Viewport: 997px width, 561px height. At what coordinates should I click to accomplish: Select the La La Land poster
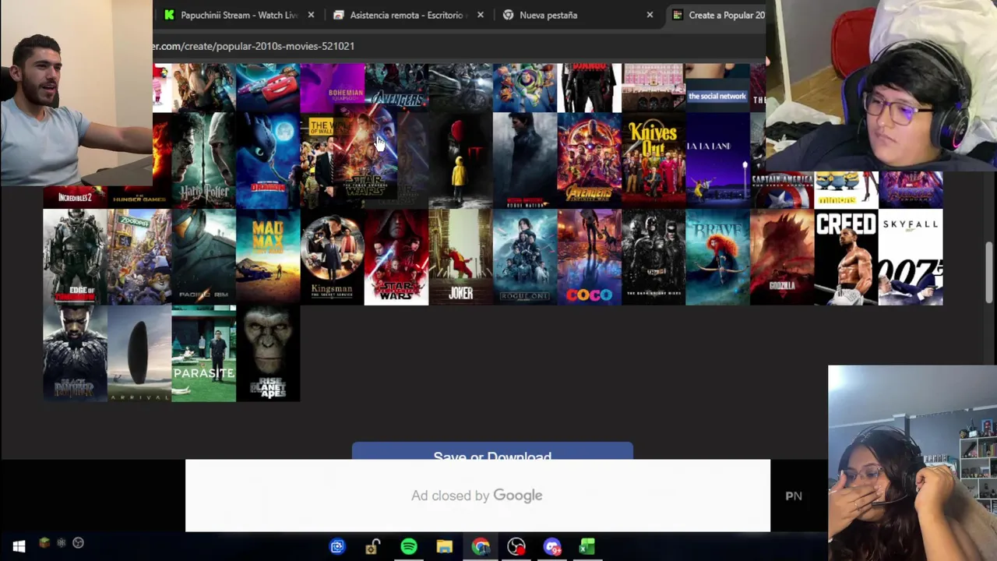pyautogui.click(x=717, y=161)
